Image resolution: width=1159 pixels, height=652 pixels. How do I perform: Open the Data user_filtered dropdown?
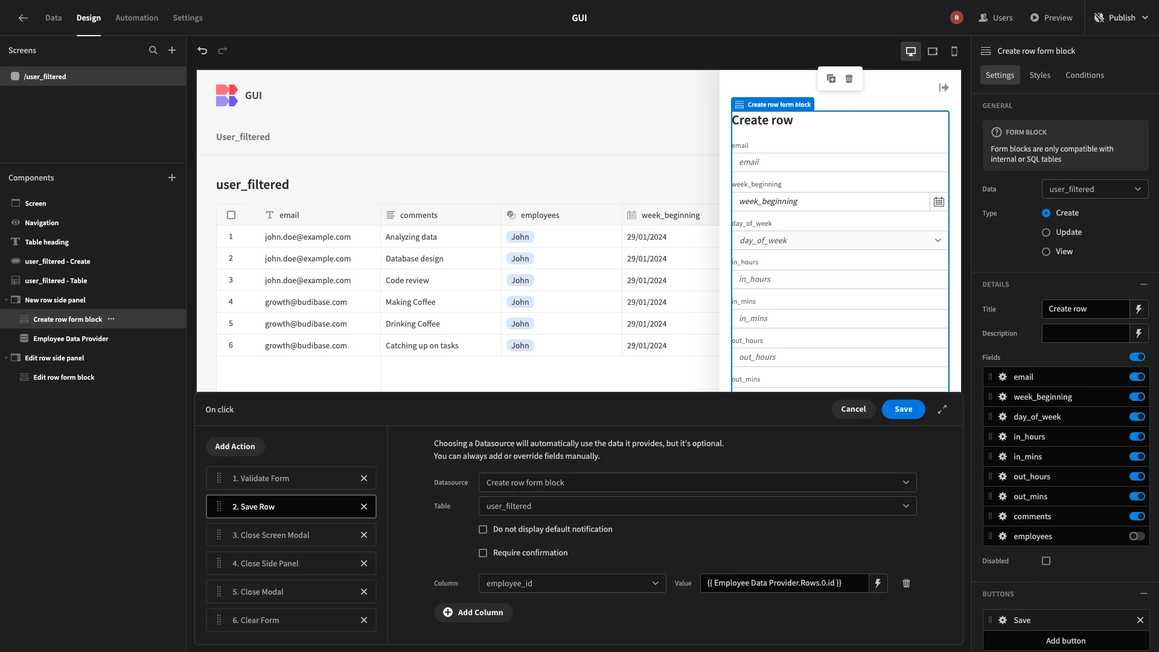(x=1095, y=189)
